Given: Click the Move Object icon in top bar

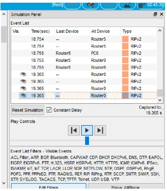Looking at the screenshot, I should tap(109, 5).
